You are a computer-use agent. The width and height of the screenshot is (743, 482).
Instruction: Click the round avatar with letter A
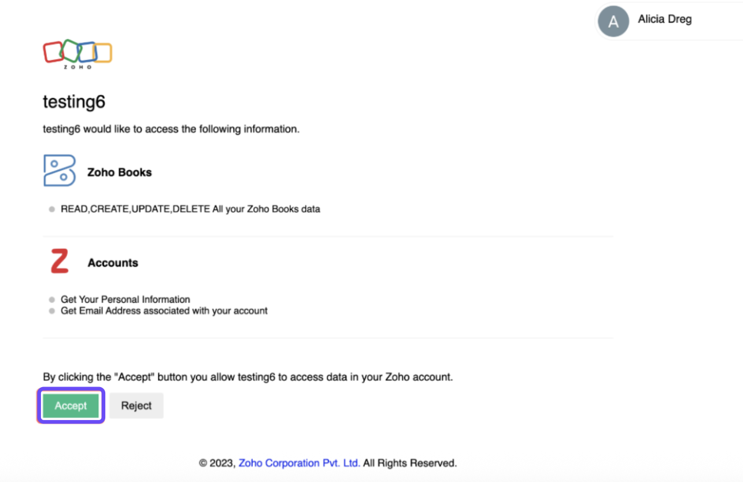613,22
